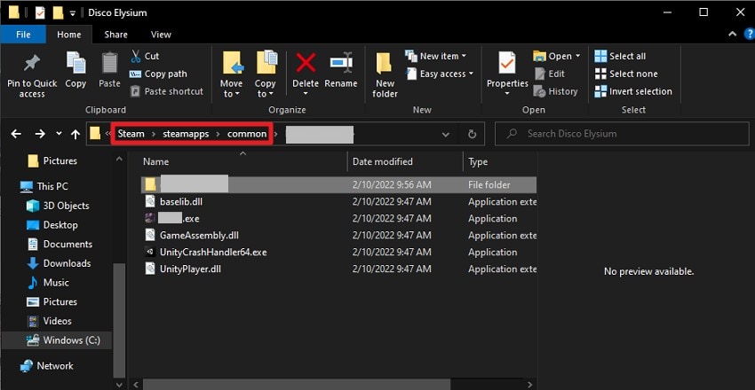This screenshot has height=390, width=755.
Task: Click the Search Disco Elysium box
Action: tap(622, 134)
